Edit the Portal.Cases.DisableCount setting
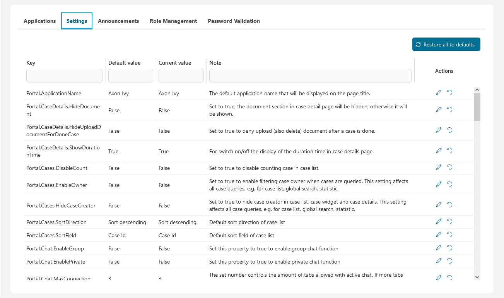The image size is (504, 298). click(x=438, y=167)
